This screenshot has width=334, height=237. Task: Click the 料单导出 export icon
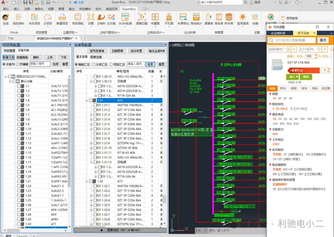click(x=183, y=18)
